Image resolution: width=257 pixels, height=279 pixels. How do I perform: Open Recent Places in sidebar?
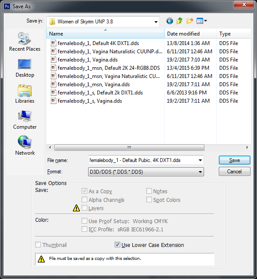[25, 42]
